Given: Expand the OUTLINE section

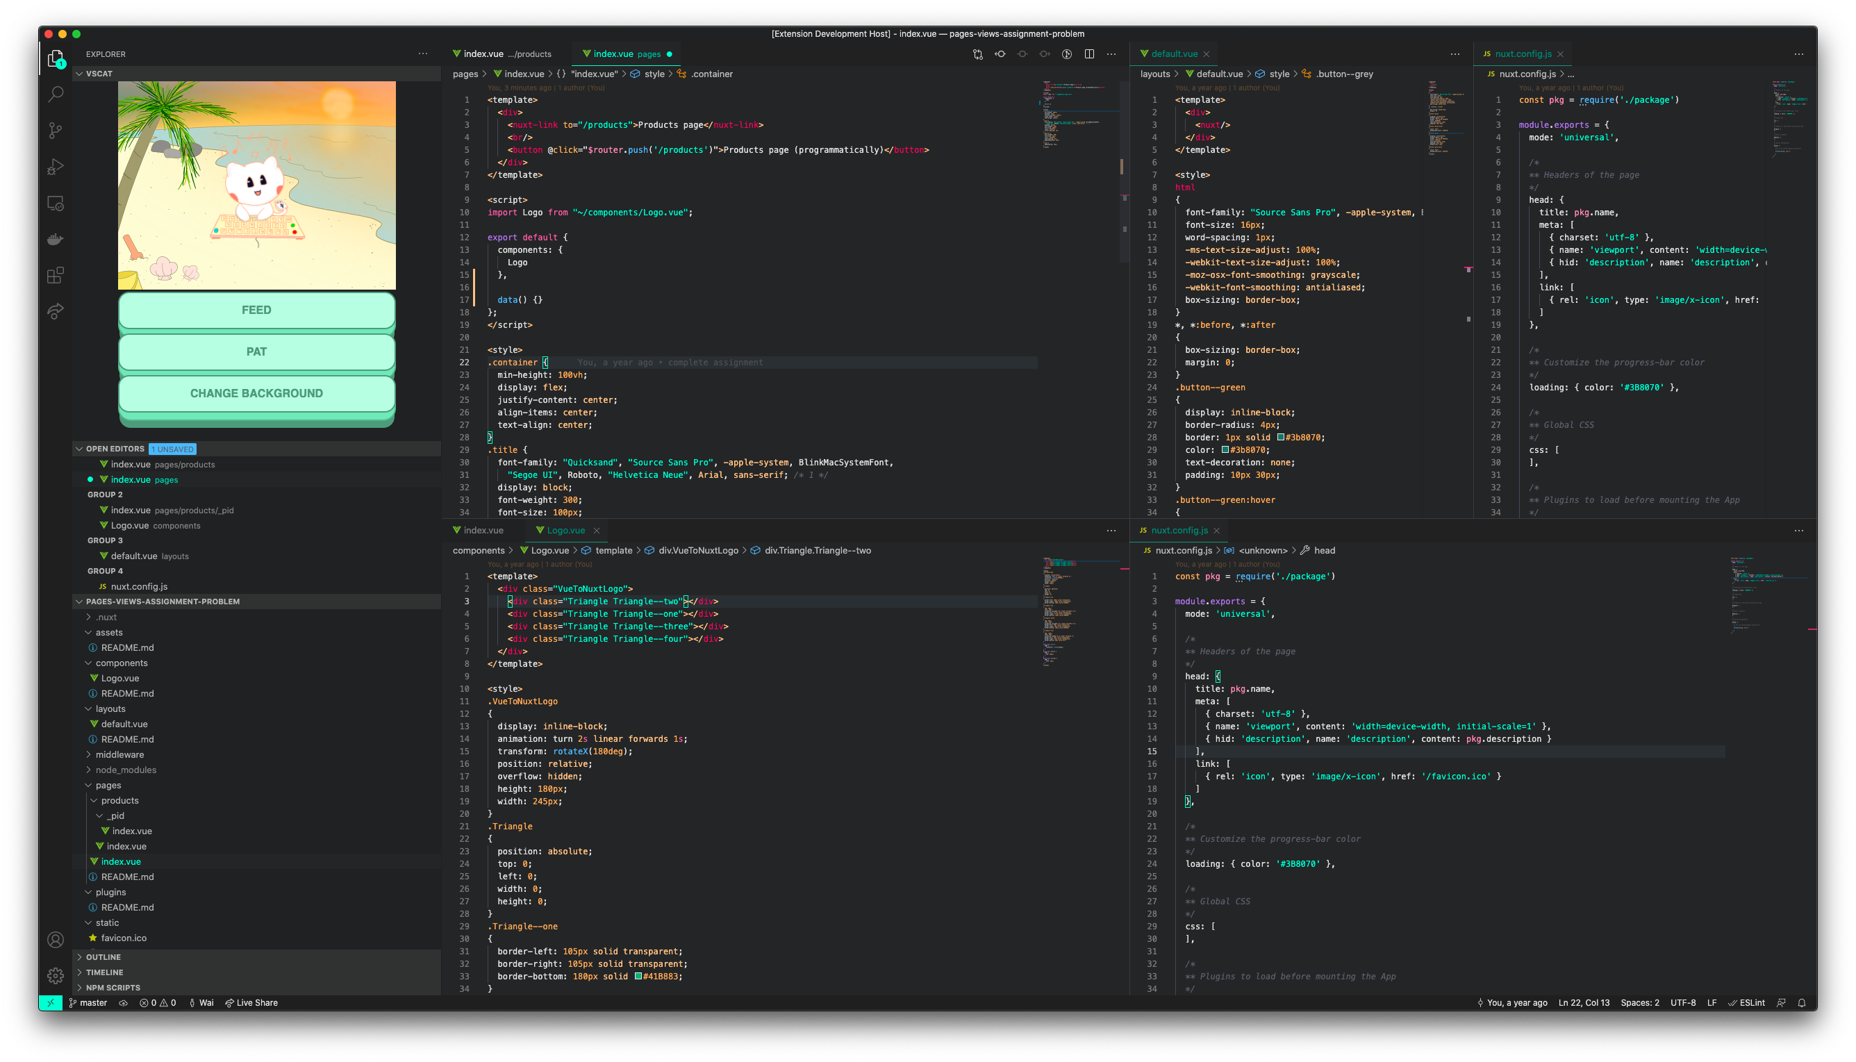Looking at the screenshot, I should tap(103, 957).
